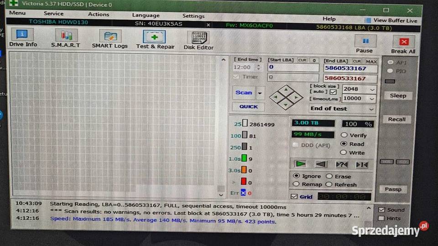Launch the Disk Editor
Screen dimensions: 438x246
[198, 40]
